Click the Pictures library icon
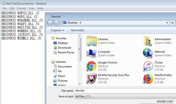Viewport: 176px width, 104px height. pos(55,81)
